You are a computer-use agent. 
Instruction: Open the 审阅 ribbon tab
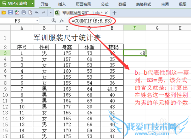click(x=165, y=4)
